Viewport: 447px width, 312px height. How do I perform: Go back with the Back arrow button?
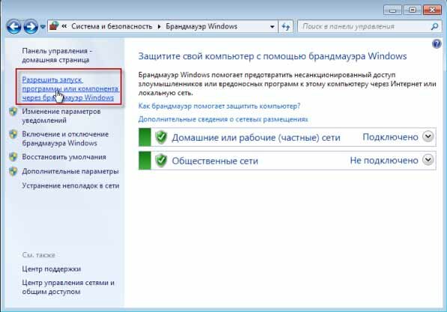13,27
